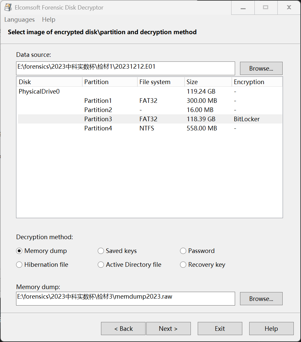
Task: Close the Forensic Disk Decryptor window
Action: pos(289,8)
